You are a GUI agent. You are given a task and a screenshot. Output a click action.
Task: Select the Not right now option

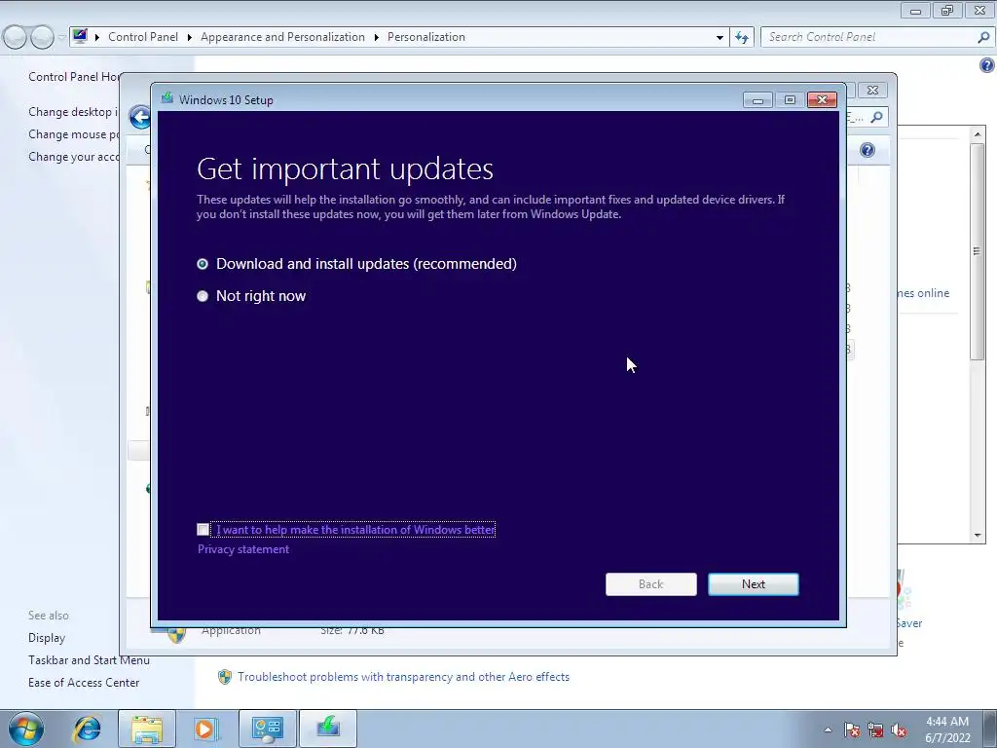point(203,296)
